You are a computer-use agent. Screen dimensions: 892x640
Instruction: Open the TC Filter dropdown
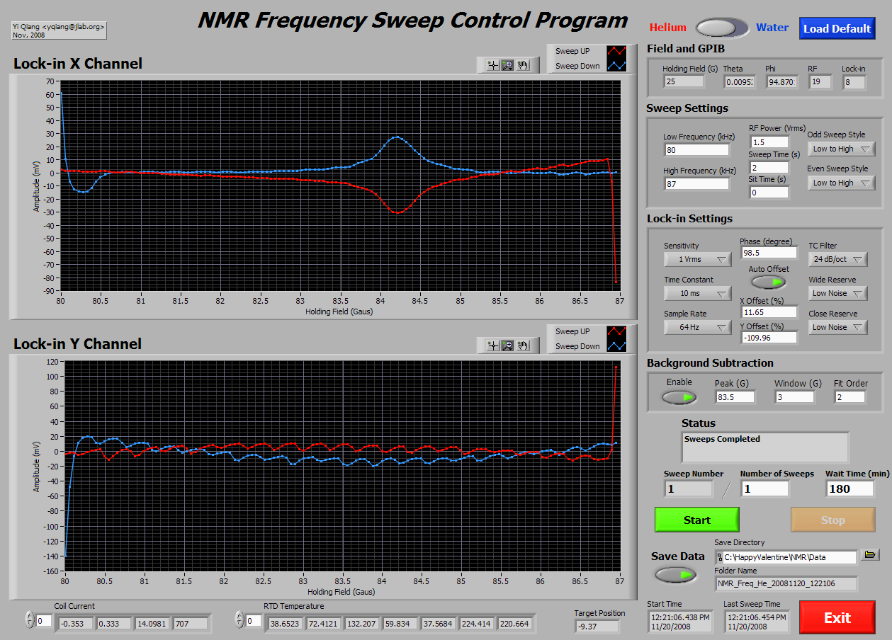pyautogui.click(x=838, y=259)
